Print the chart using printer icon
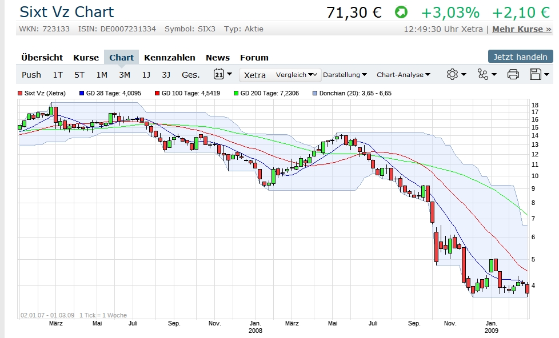The width and height of the screenshot is (559, 338). coord(513,74)
